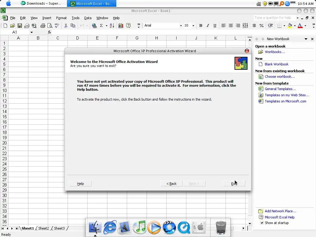The height and width of the screenshot is (237, 316).
Task: Open Print Preview from toolbar
Action: [50, 26]
